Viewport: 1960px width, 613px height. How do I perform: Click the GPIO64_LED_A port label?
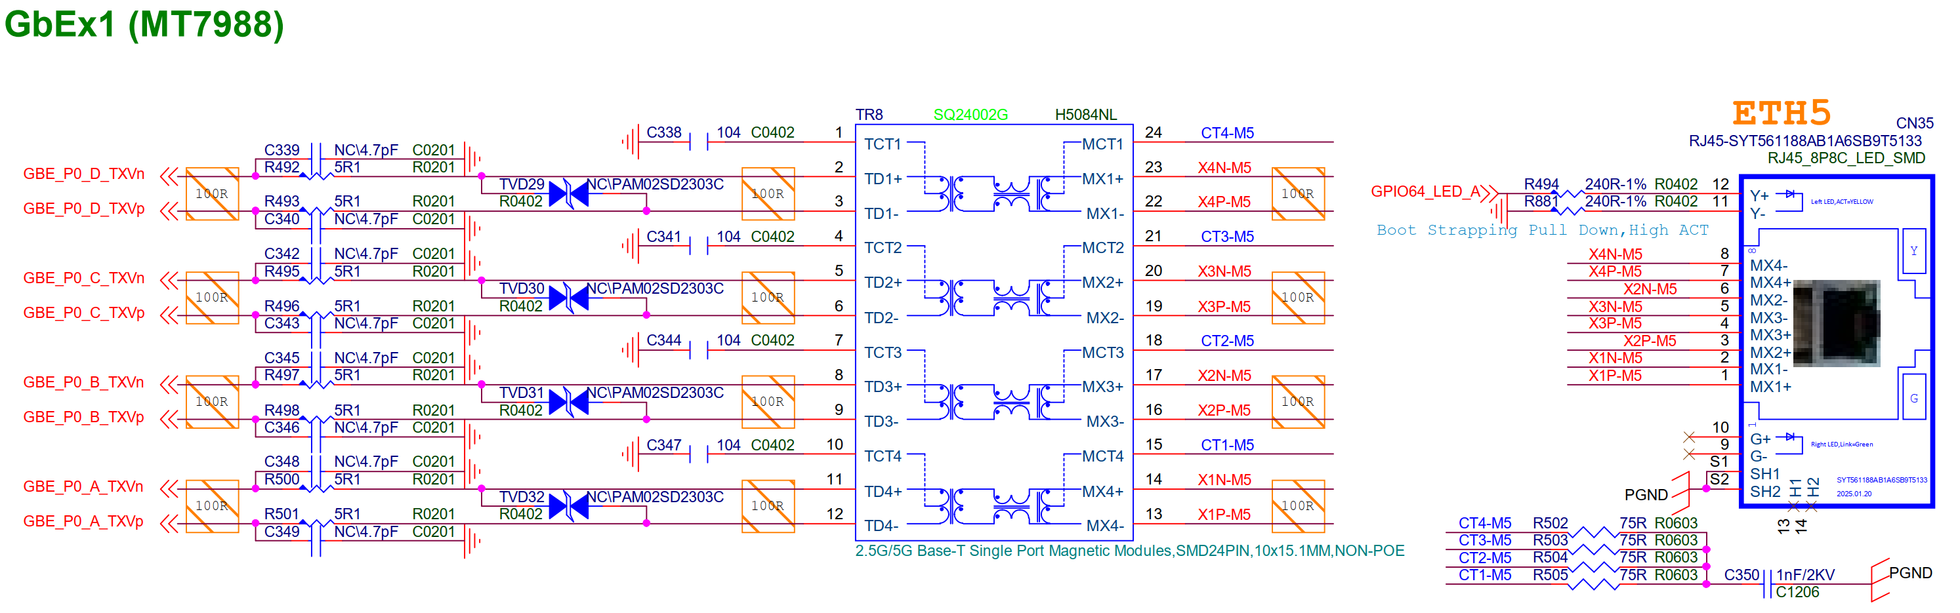pyautogui.click(x=1427, y=191)
